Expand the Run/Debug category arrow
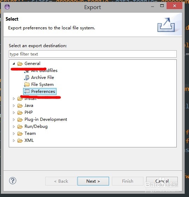Screen dimensions: 189x197 point(14,126)
